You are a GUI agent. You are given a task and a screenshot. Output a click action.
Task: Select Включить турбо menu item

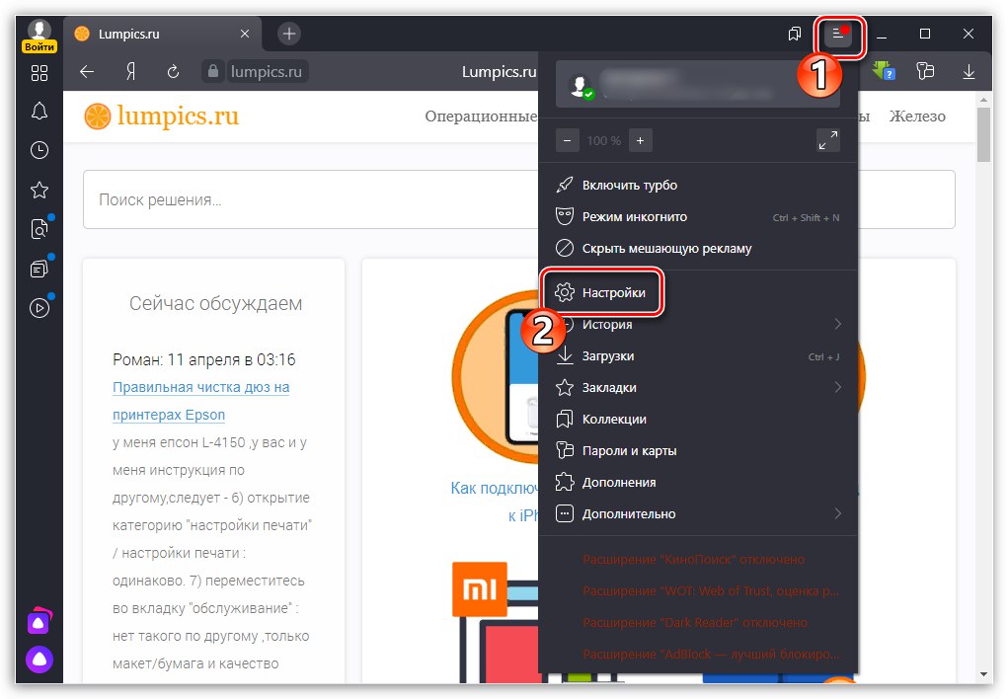tap(697, 186)
